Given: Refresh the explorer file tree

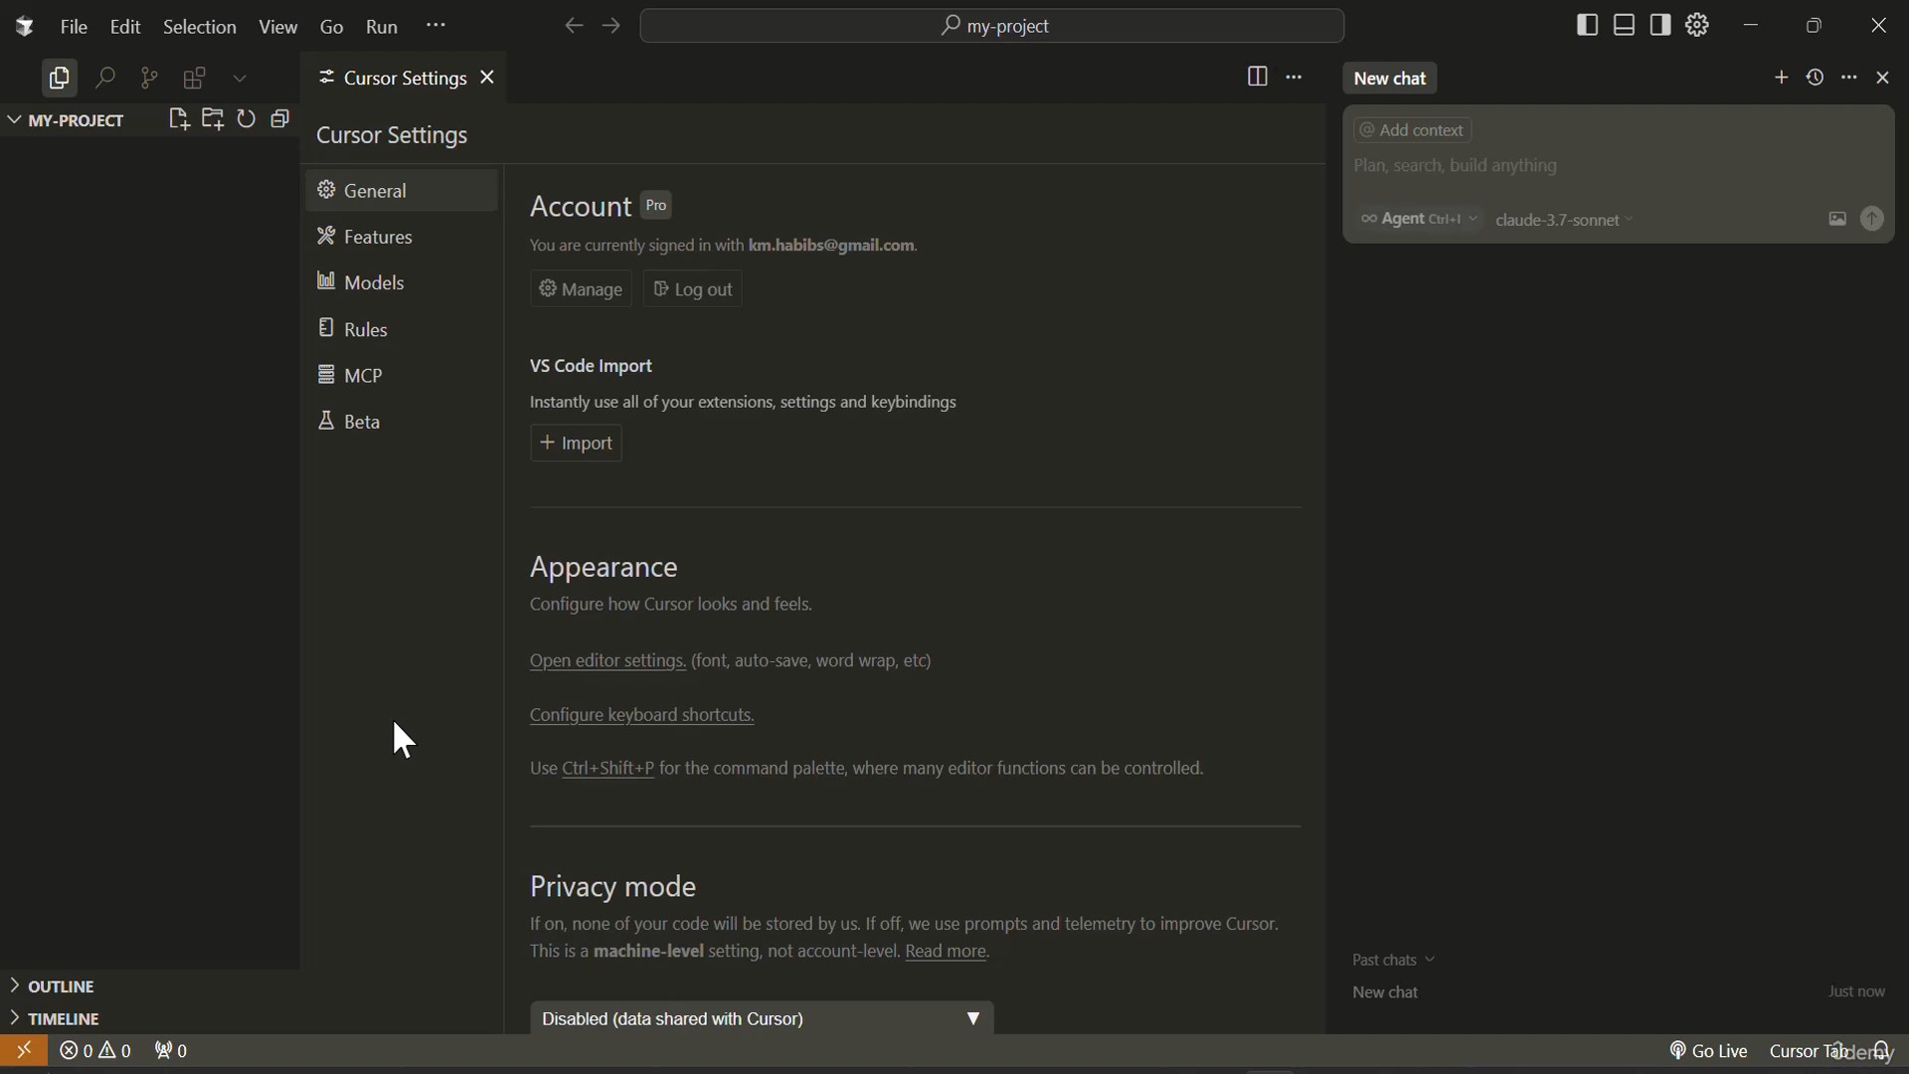Looking at the screenshot, I should tap(247, 119).
